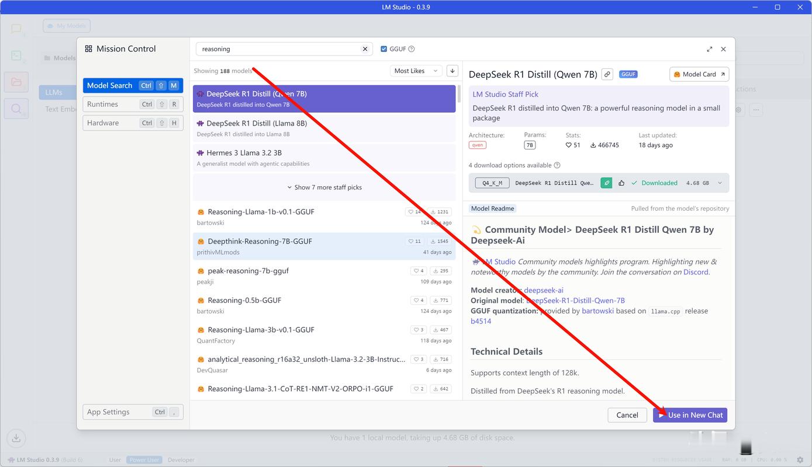The width and height of the screenshot is (812, 467).
Task: Select Reasoning-Llama-3b-v0.1-GGUF result
Action: pyautogui.click(x=324, y=334)
